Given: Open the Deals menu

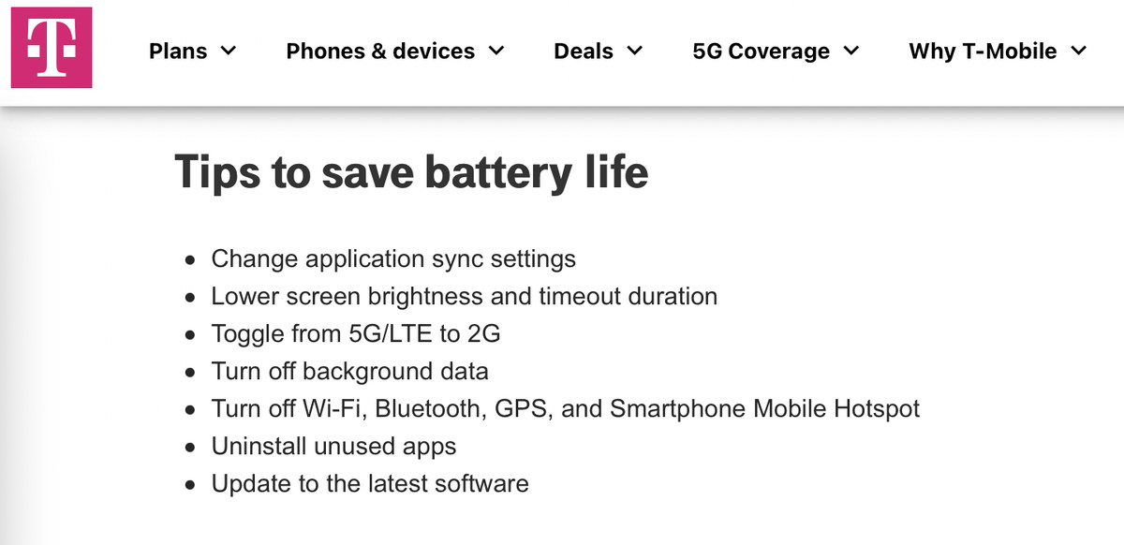Looking at the screenshot, I should coord(599,51).
